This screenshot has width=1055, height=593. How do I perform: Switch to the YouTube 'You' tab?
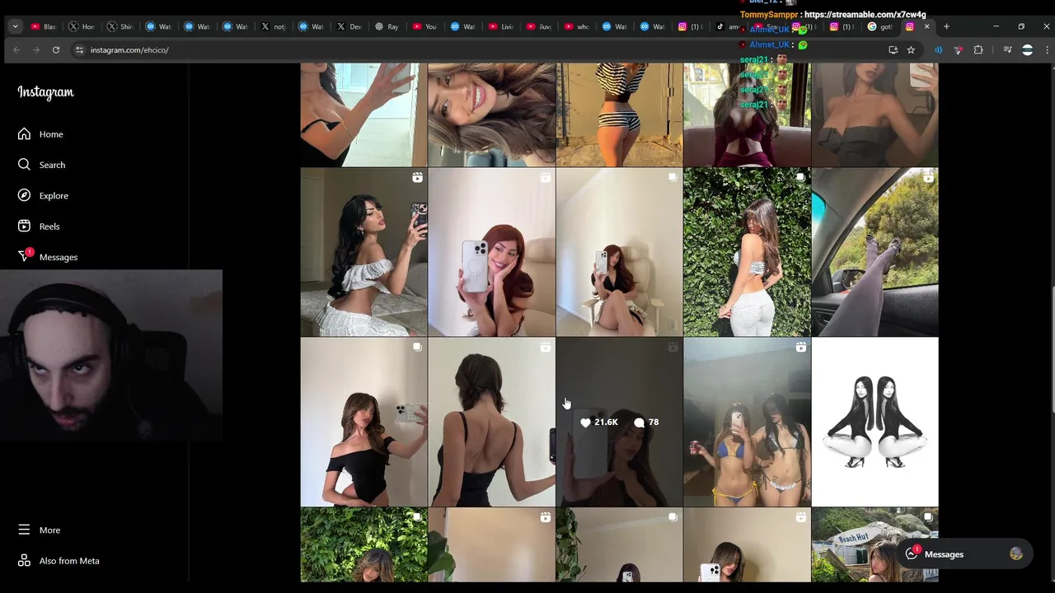(424, 26)
